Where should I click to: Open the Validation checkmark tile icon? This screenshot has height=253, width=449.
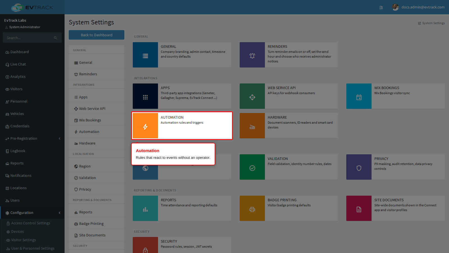[x=252, y=167]
